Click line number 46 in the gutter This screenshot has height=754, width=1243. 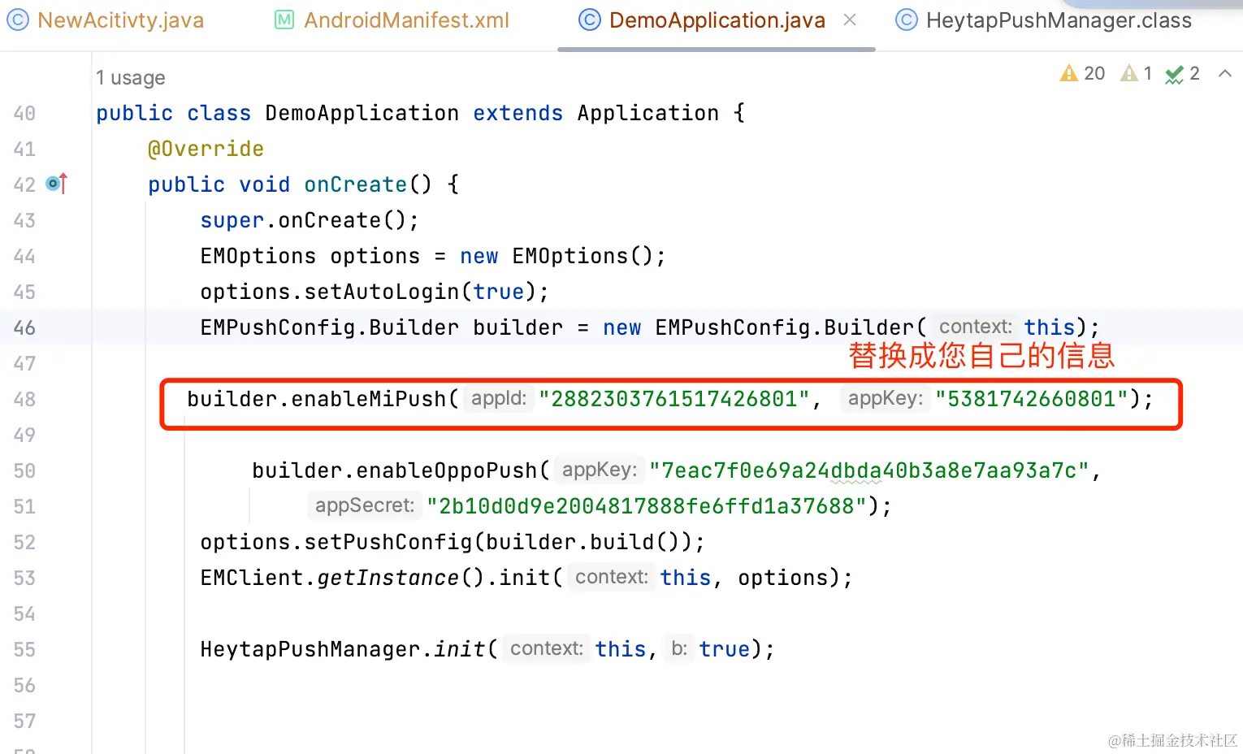click(24, 327)
